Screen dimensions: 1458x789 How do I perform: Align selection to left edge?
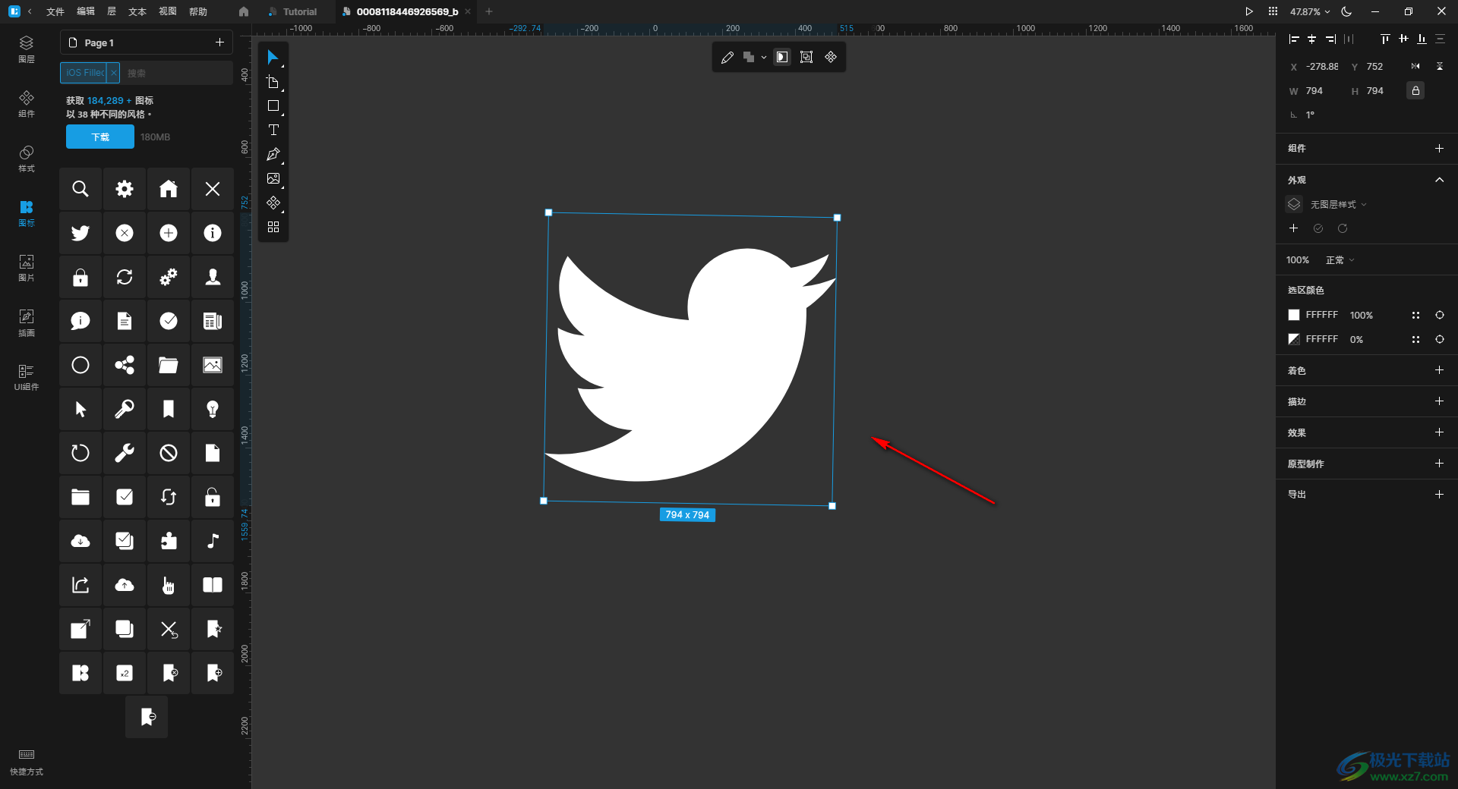[x=1294, y=39]
